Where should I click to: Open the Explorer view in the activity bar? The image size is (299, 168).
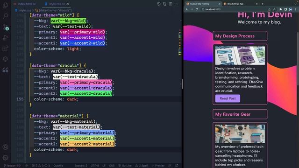click(5, 5)
